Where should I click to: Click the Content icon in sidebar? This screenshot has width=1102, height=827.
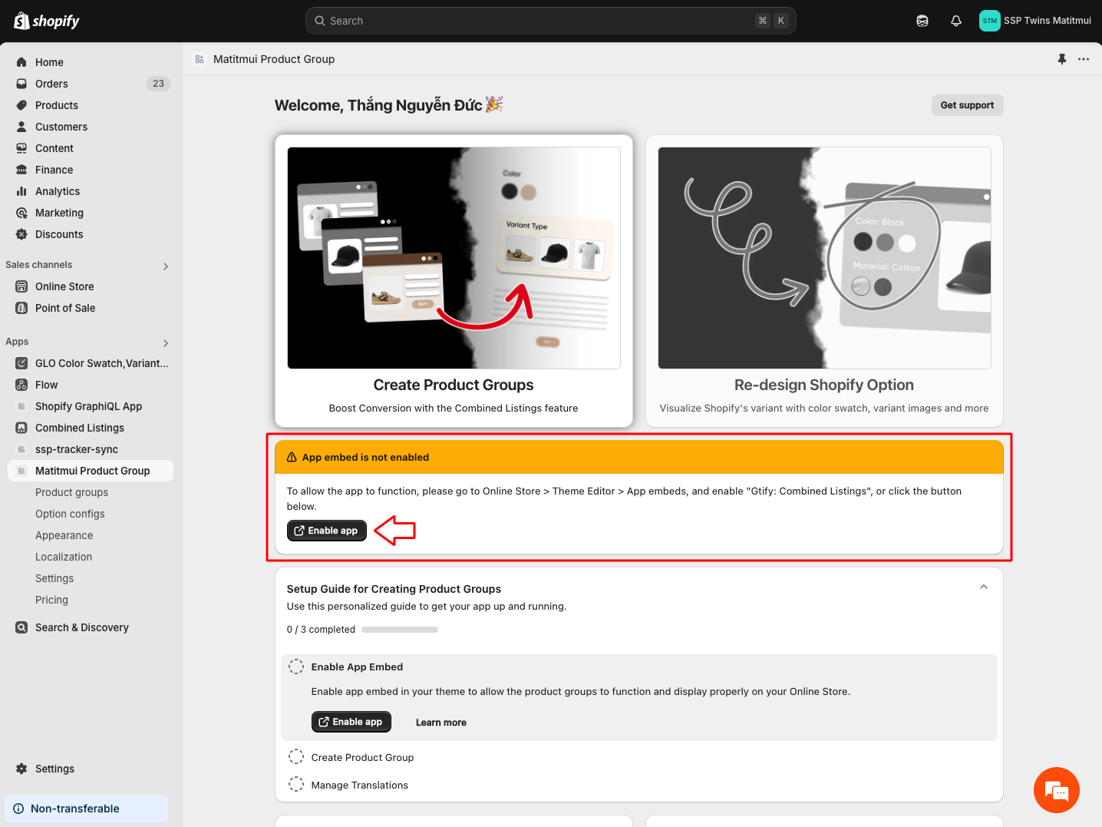[x=21, y=148]
